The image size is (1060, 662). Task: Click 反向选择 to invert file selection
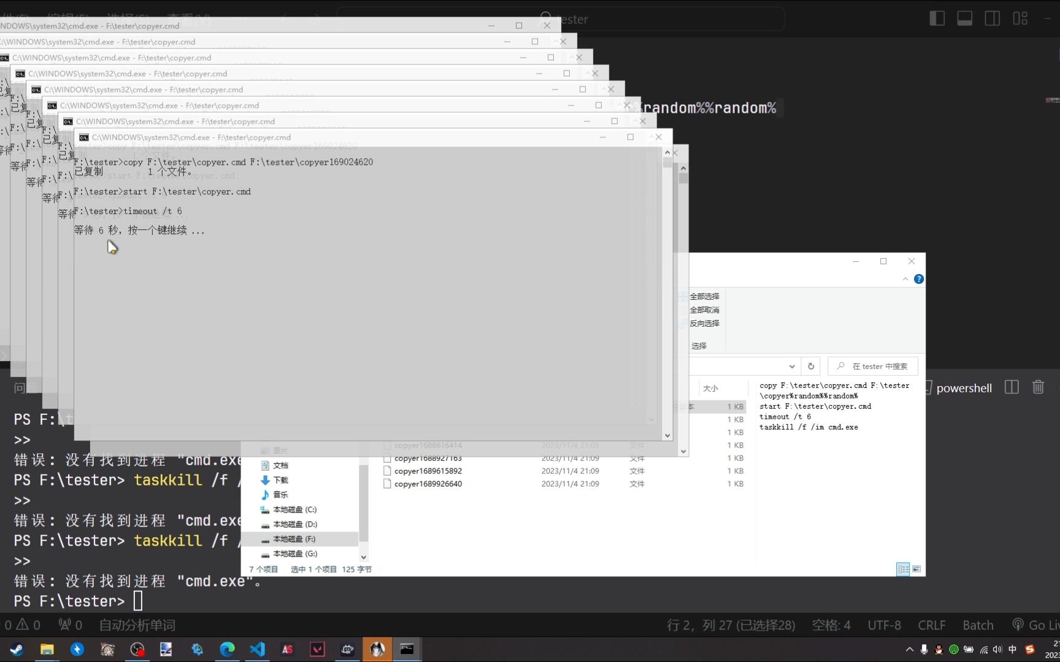(x=704, y=323)
